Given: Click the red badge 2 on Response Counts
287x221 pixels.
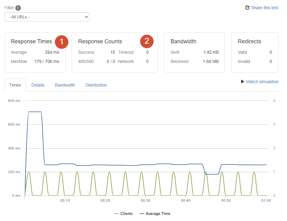Looking at the screenshot, I should [x=147, y=41].
